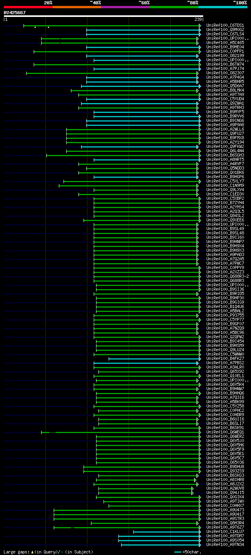
Task: Click the Large gaps legend text
Action: pos(48,552)
